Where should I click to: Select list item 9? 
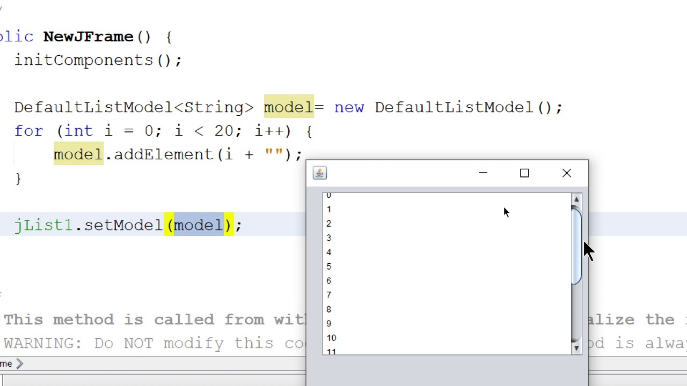tap(447, 324)
